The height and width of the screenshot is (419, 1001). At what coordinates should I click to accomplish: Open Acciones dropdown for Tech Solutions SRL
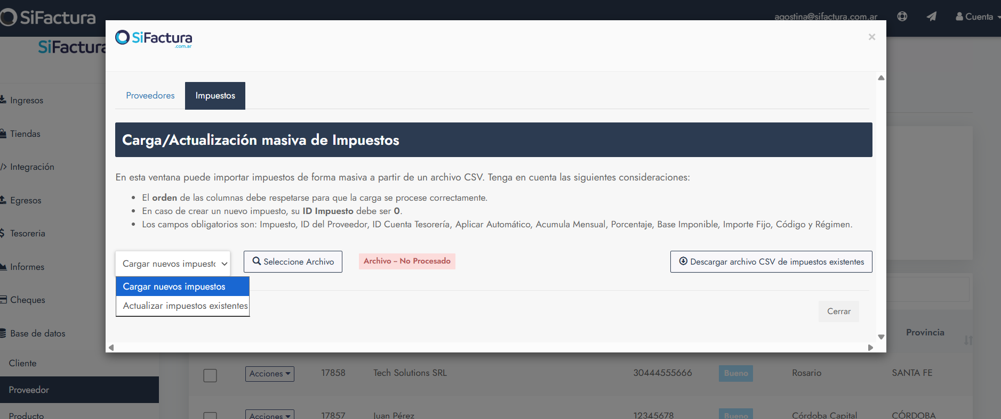pos(269,374)
